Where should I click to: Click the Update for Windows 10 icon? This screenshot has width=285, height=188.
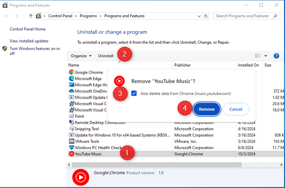tap(71, 135)
